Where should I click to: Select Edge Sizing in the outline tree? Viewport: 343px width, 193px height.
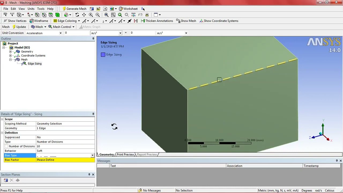35,64
